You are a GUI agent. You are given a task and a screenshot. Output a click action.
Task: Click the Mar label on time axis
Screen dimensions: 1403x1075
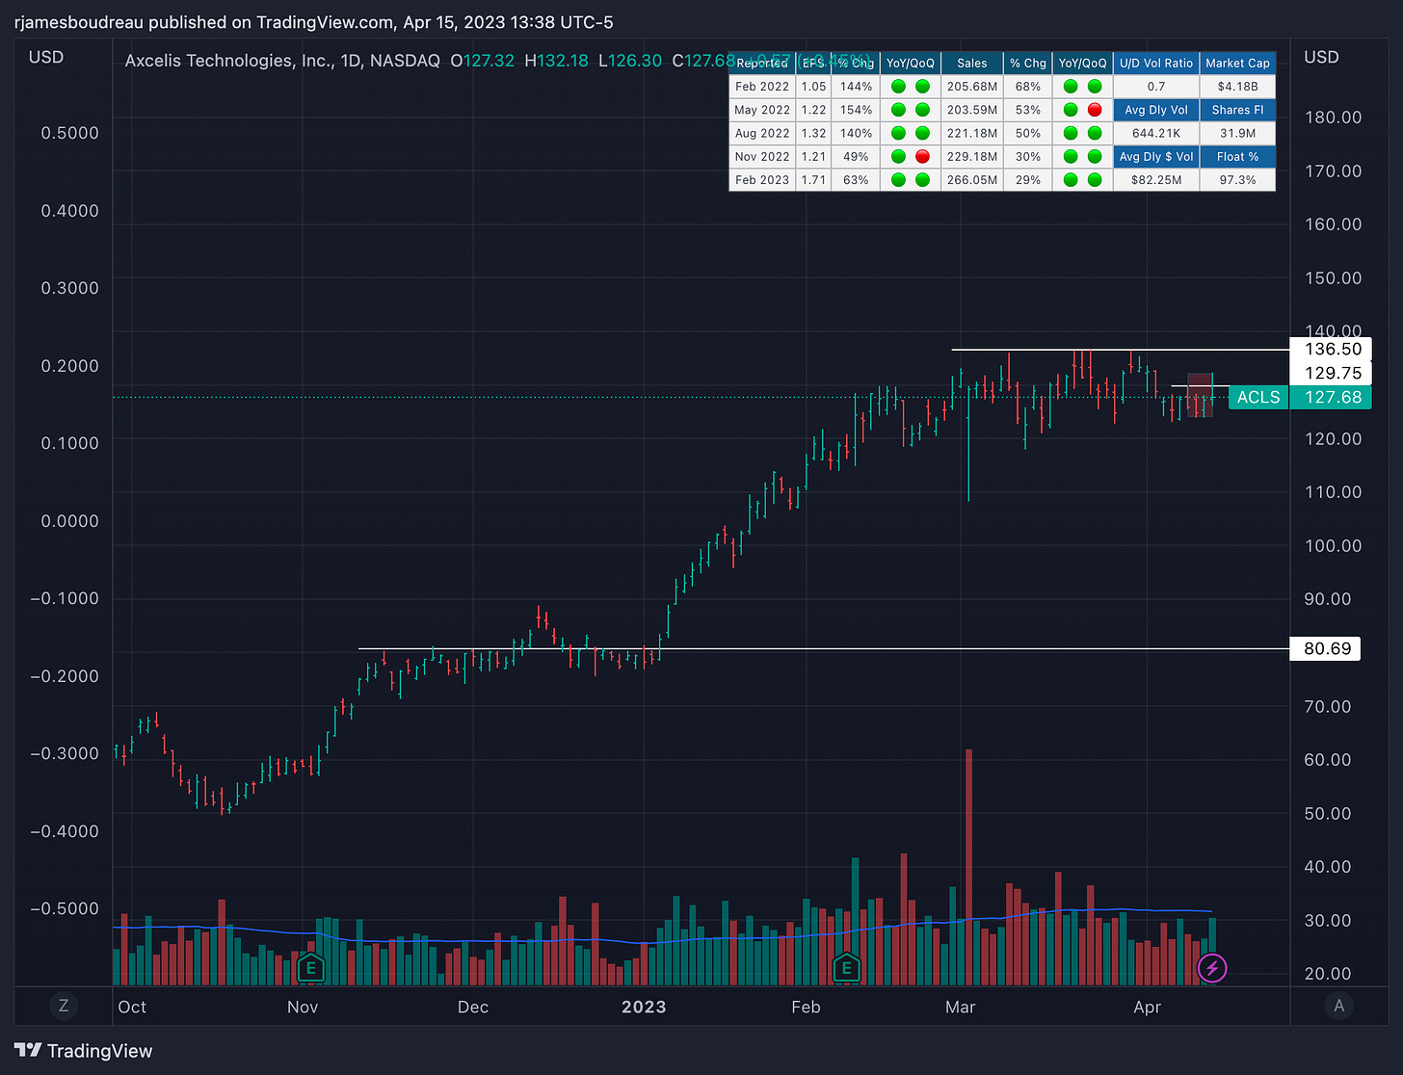960,1007
